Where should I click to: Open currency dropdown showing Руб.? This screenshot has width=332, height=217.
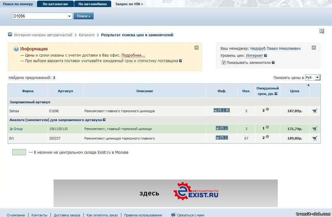click(313, 77)
